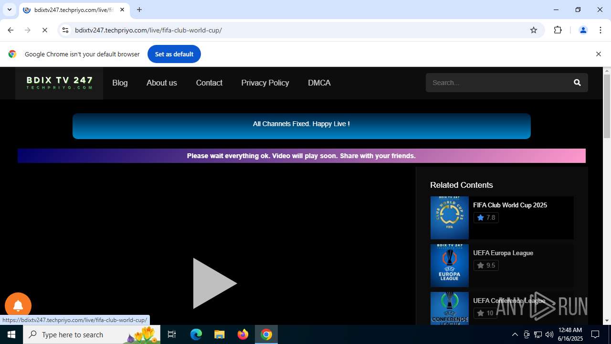Open tab search dropdown arrow
The width and height of the screenshot is (611, 344).
10,10
